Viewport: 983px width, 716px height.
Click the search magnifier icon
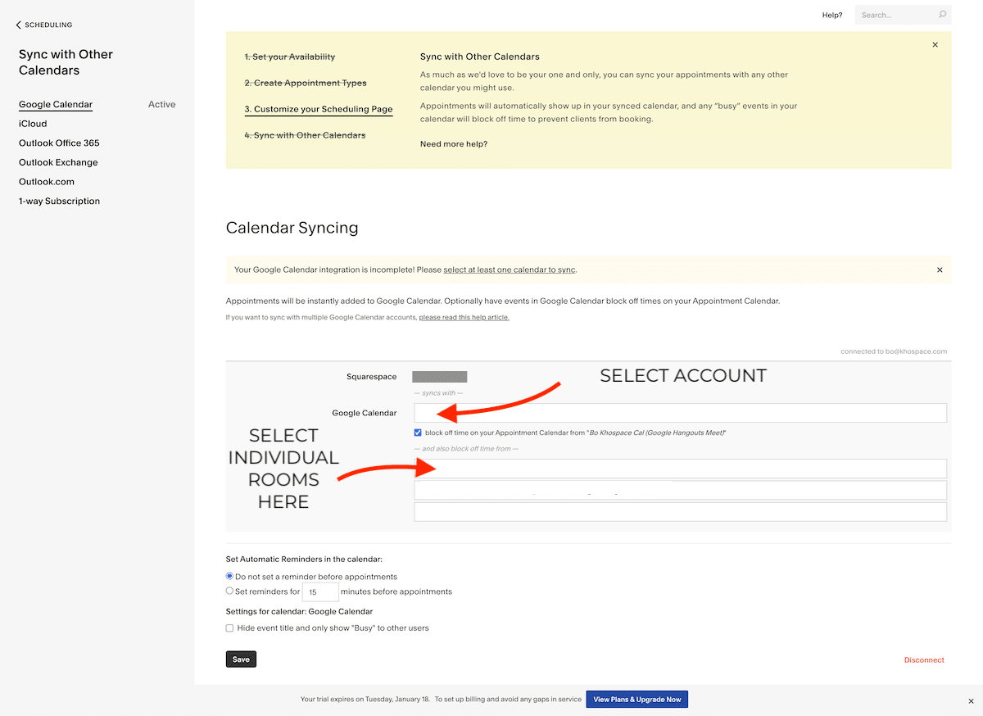[x=942, y=15]
